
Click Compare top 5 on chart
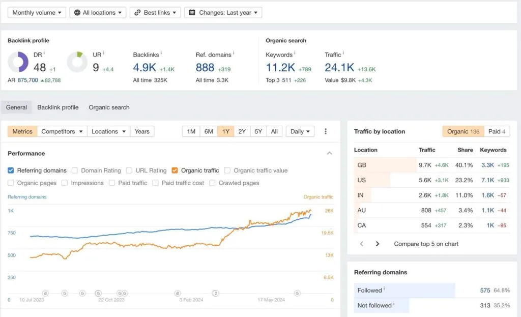coord(426,244)
